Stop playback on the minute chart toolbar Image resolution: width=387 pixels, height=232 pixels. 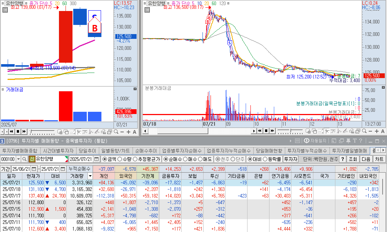pos(266,131)
